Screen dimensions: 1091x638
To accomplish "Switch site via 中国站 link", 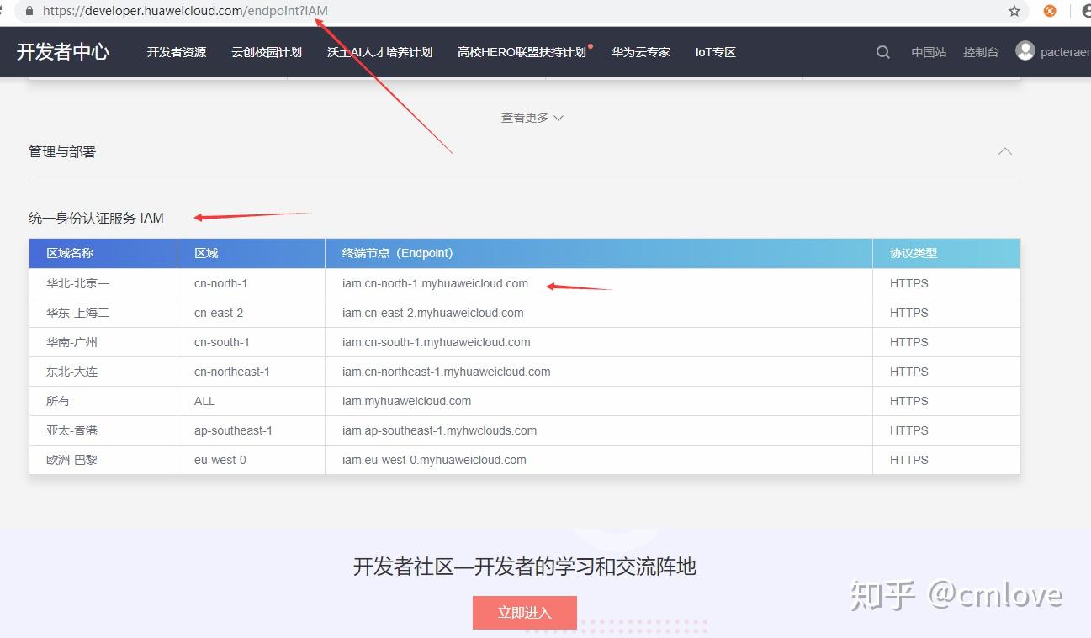I will coord(929,52).
